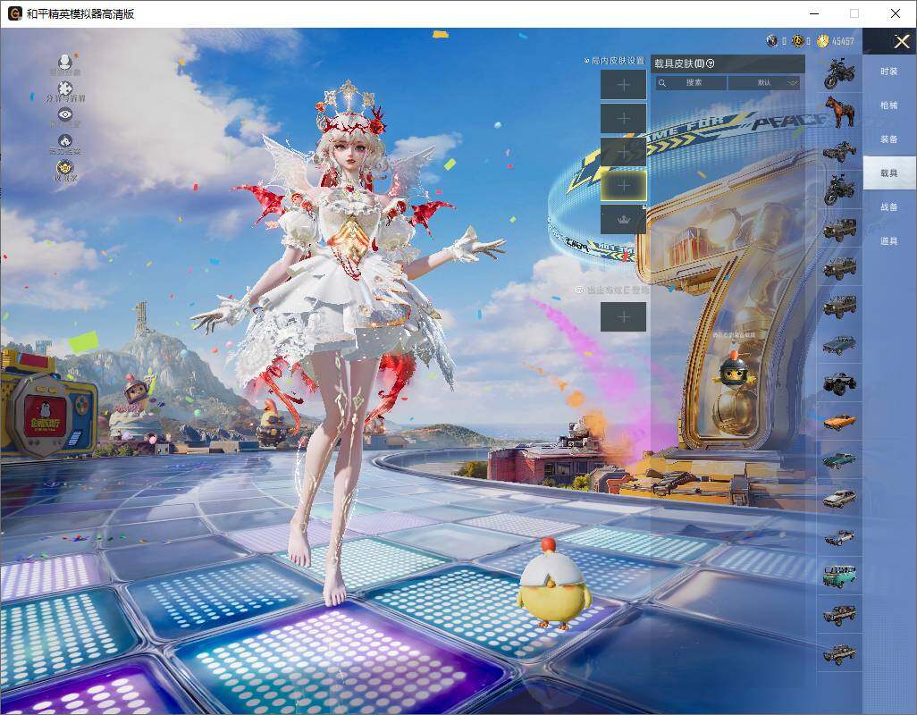Select the small pickup above the minibus
The image size is (917, 715).
[x=839, y=537]
